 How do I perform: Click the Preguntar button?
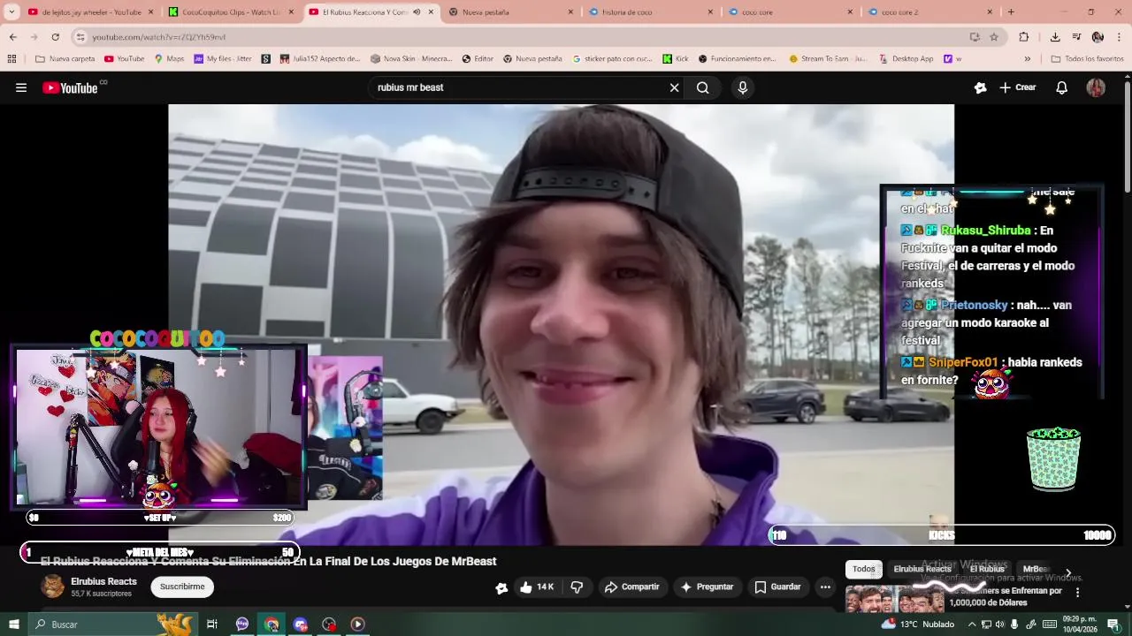tap(707, 587)
